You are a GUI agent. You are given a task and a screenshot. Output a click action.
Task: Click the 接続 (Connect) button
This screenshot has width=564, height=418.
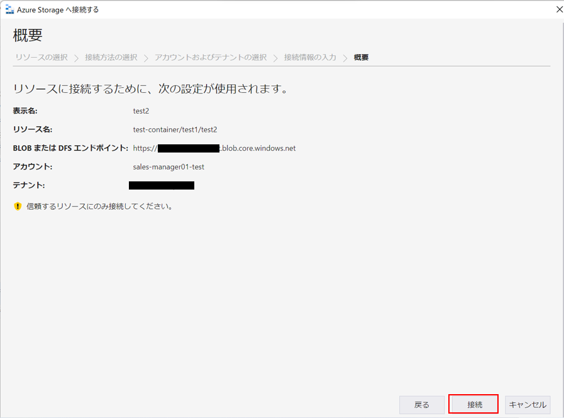coord(473,404)
